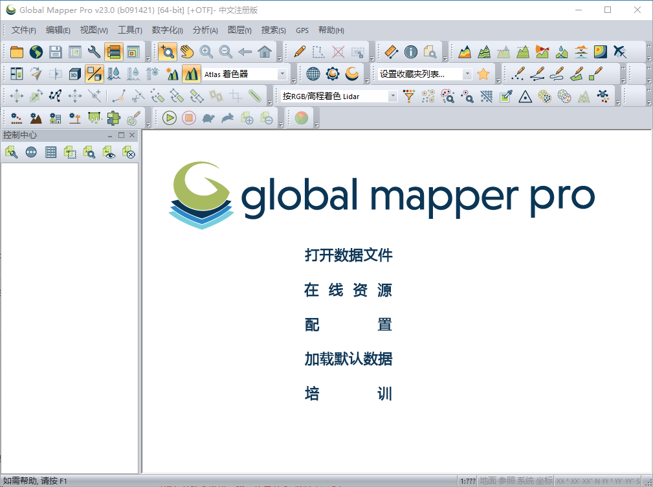Click the Lidar color picker eyedropper icon
Screen dimensions: 653x487
[x=506, y=96]
